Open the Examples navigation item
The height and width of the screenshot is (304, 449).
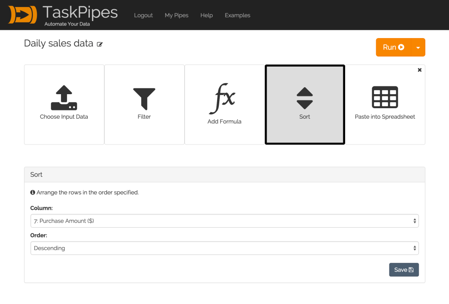[x=237, y=15]
